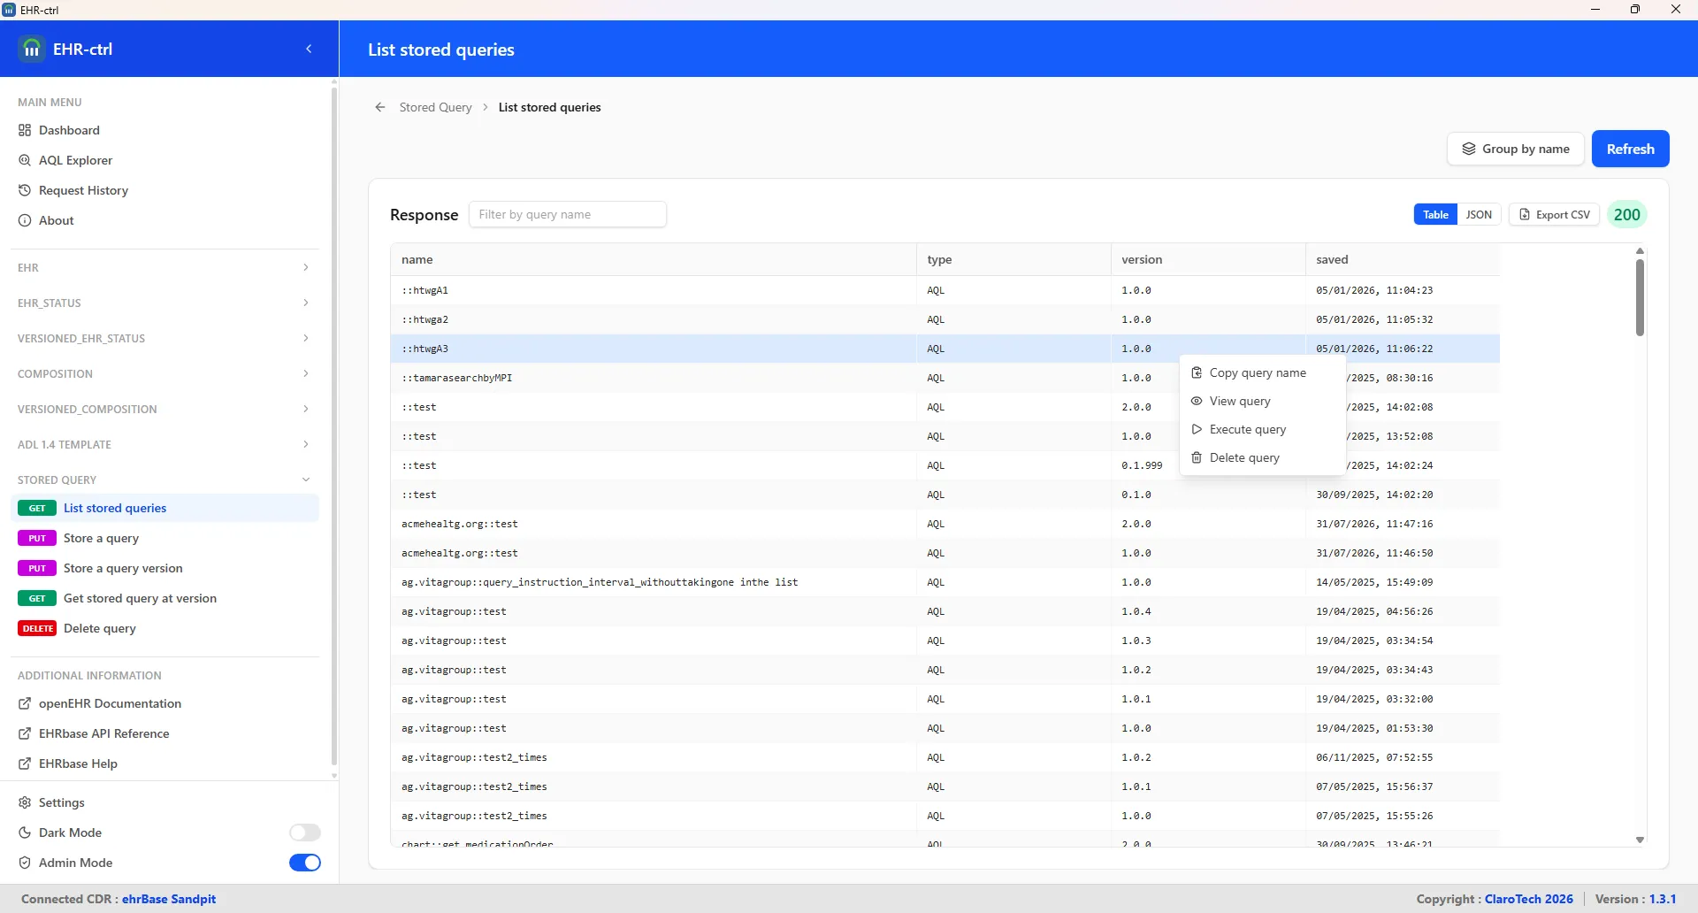This screenshot has width=1698, height=913.
Task: Open the EHRbase Help link
Action: click(x=78, y=763)
